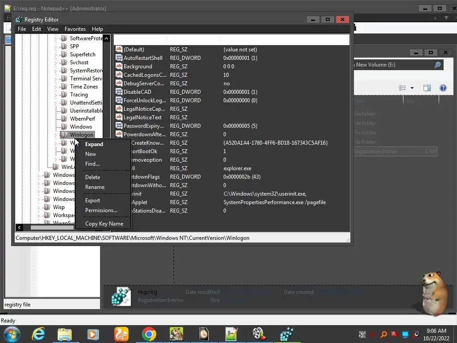Click the search magnifier in Explorer window
The image size is (457, 343).
(x=437, y=65)
